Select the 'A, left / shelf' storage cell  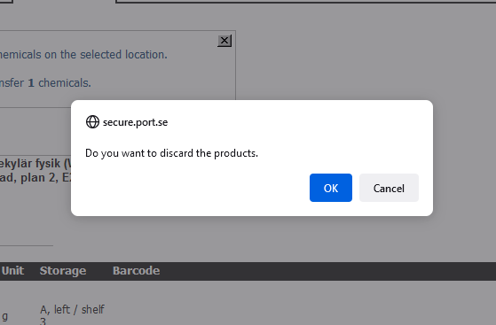coord(72,310)
